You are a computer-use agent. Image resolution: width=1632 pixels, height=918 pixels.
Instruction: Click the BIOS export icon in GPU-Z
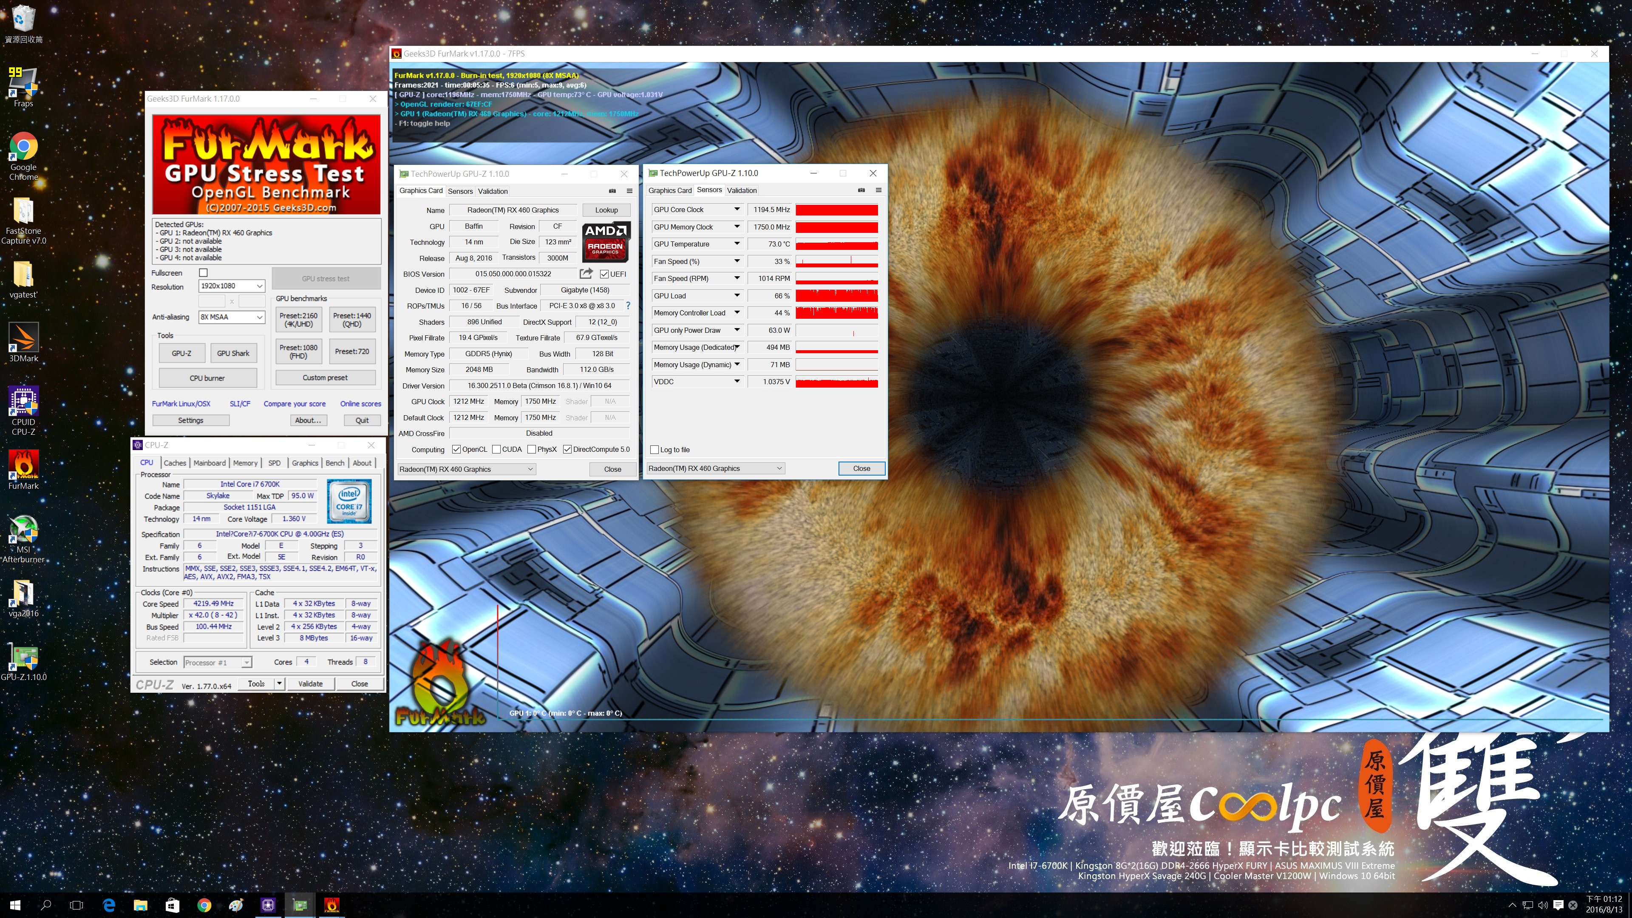(586, 274)
